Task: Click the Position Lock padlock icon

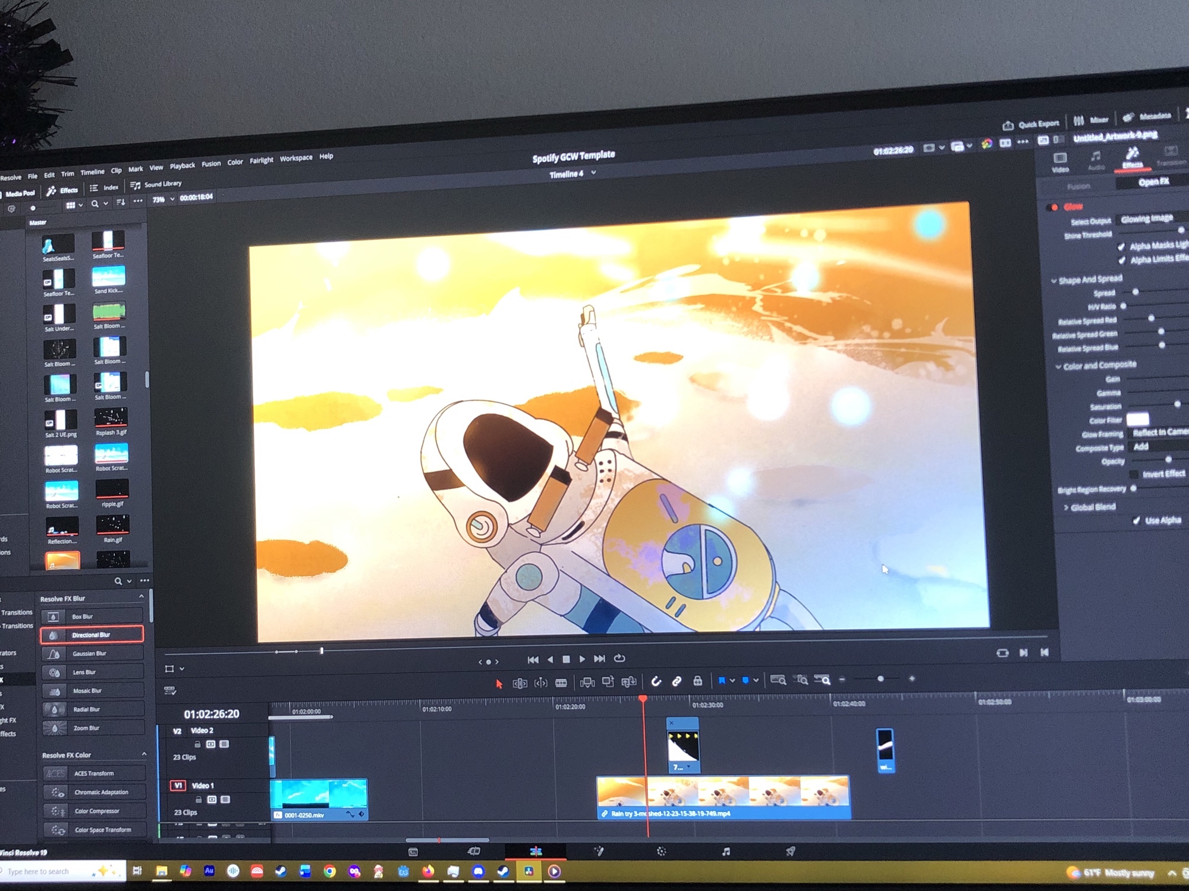Action: 697,681
